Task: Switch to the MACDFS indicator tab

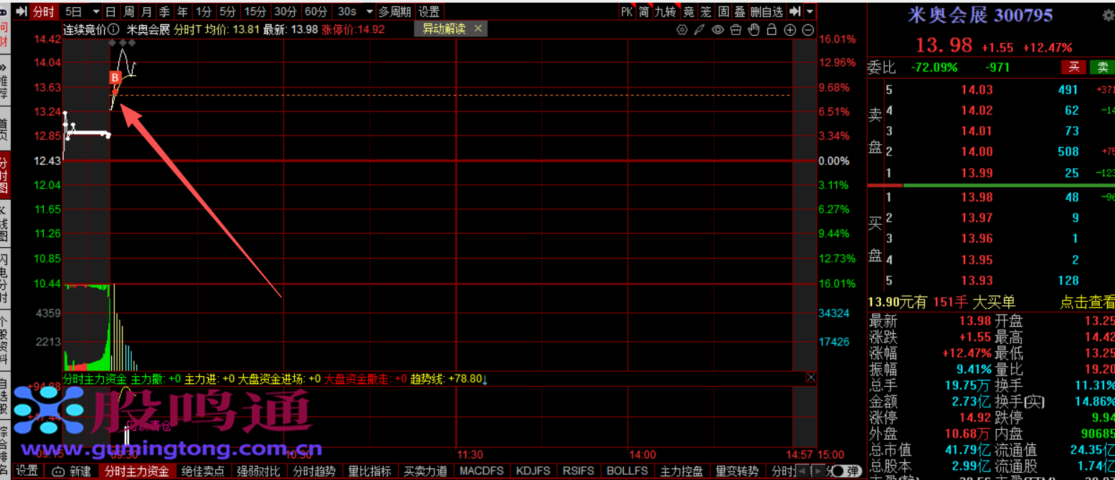Action: click(481, 471)
